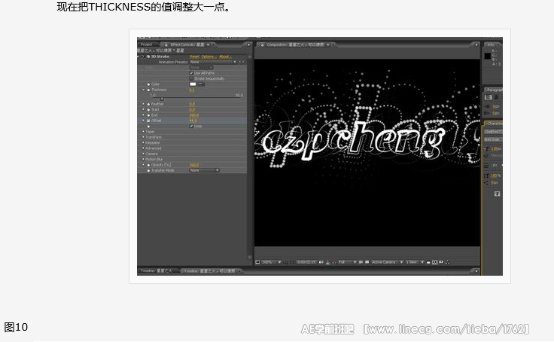Click the Reset link for 3D Stroke

tap(194, 56)
